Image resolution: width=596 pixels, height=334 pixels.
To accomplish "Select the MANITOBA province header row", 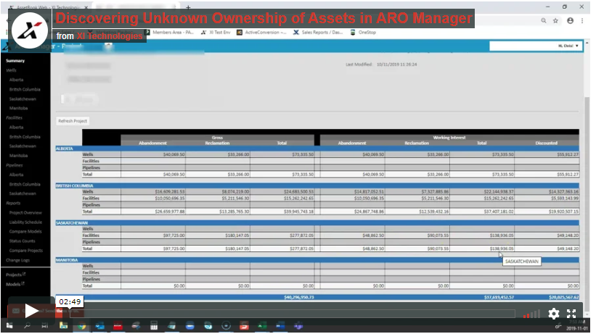I will [317, 260].
